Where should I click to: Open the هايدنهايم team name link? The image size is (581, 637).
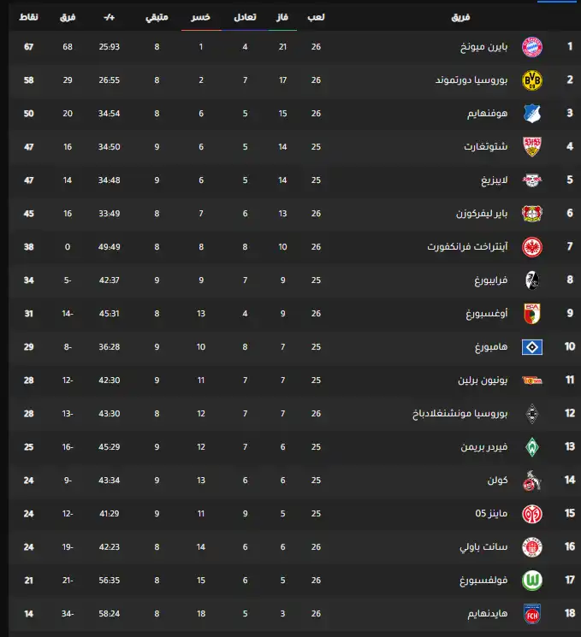pos(487,614)
